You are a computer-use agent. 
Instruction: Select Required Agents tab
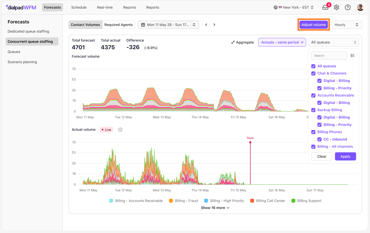(119, 25)
